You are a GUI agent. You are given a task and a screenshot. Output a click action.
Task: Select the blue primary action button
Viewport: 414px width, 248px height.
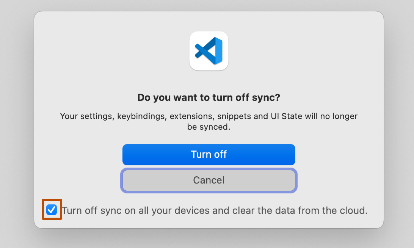click(x=209, y=154)
